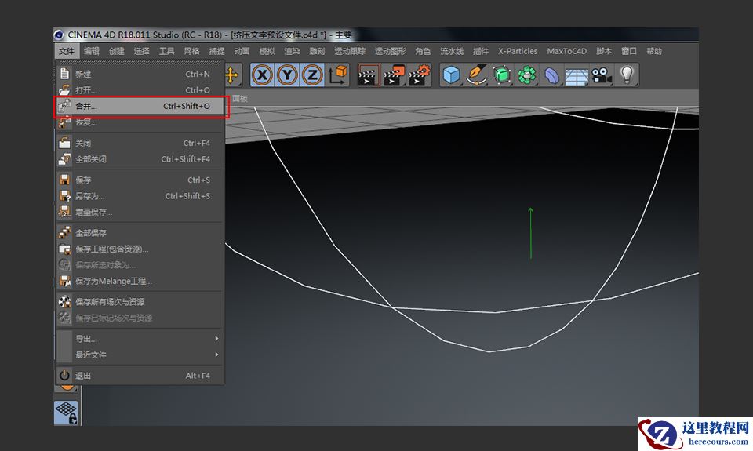Open the 雕刻 menu
The height and width of the screenshot is (451, 753).
[317, 51]
